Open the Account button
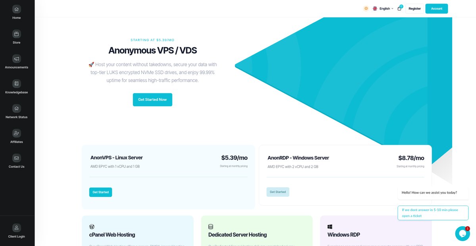The height and width of the screenshot is (246, 476). (x=437, y=9)
